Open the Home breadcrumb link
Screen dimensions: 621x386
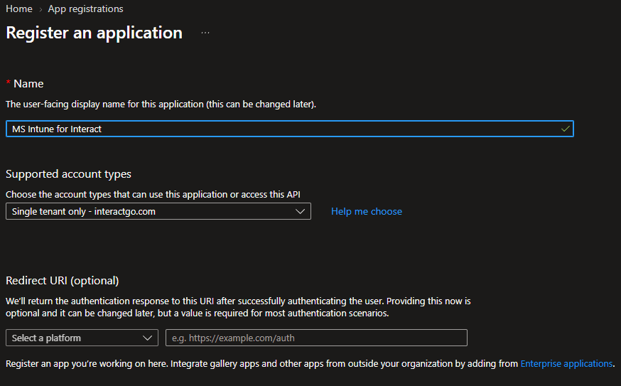click(x=19, y=9)
